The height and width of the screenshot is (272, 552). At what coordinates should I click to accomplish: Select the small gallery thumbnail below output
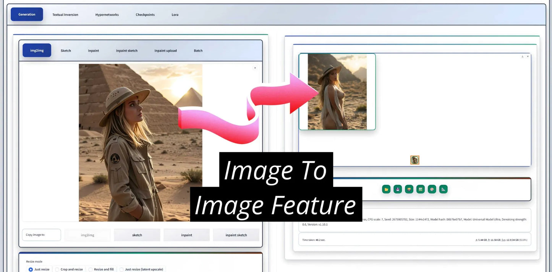(x=414, y=160)
